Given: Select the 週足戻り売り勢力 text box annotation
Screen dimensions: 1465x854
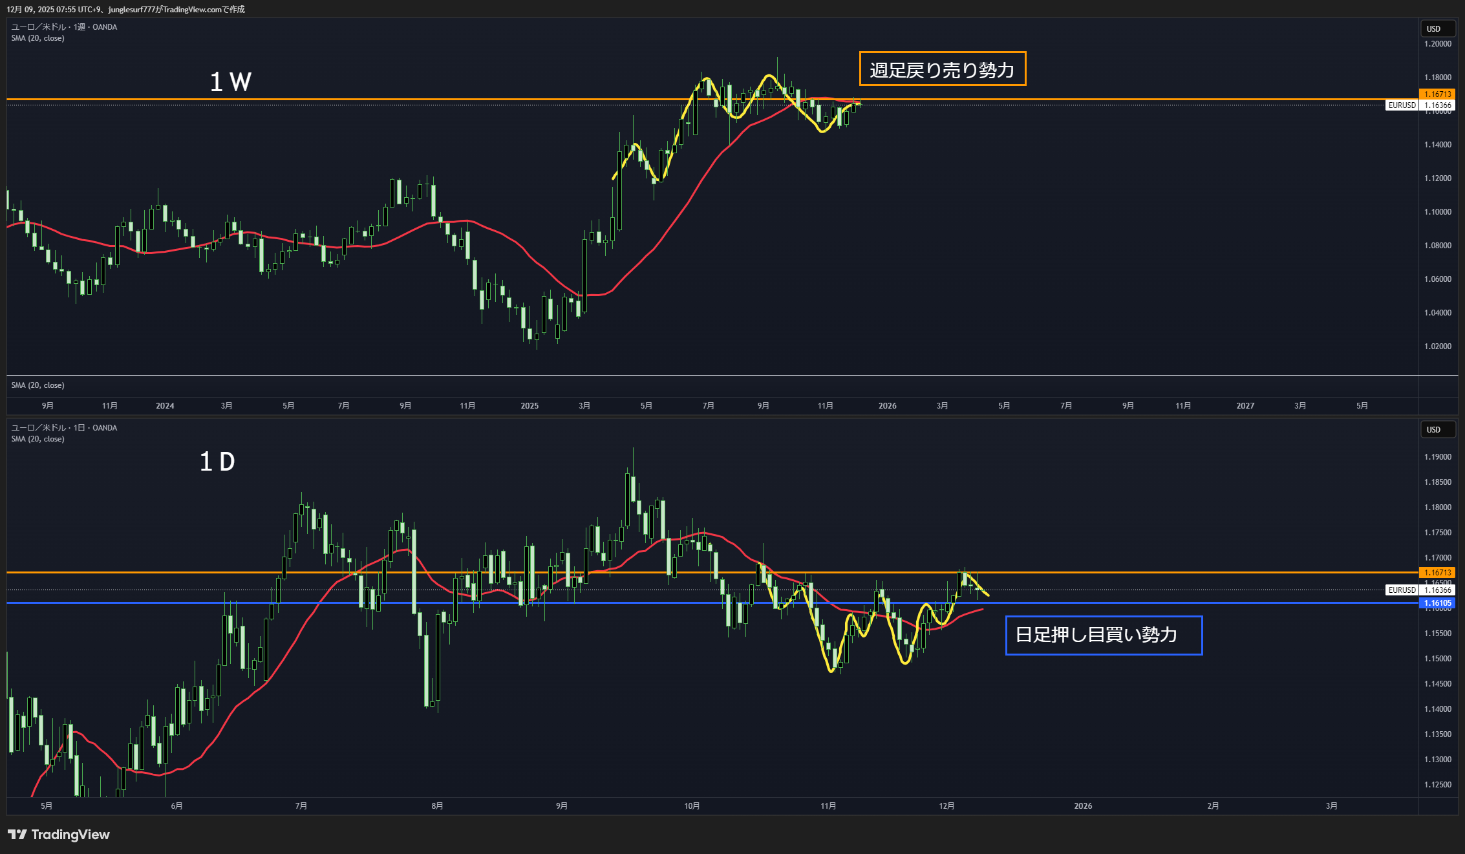Looking at the screenshot, I should point(942,69).
